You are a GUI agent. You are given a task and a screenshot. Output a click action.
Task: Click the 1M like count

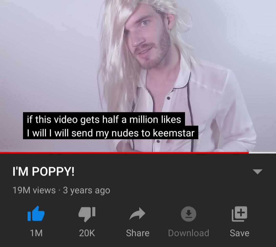(36, 233)
